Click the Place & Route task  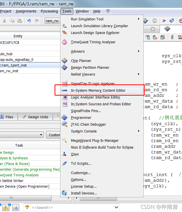click(15, 164)
